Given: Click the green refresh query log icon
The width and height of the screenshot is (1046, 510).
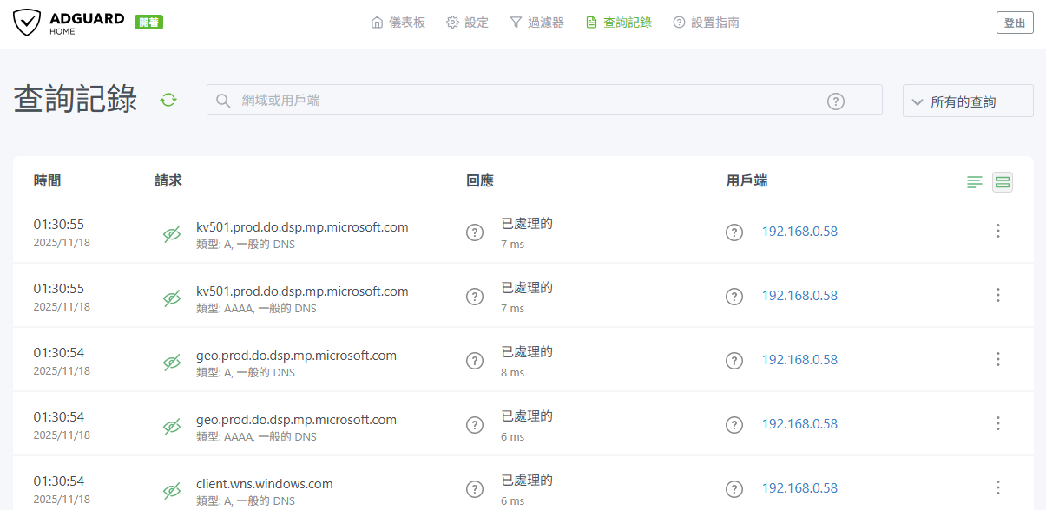Looking at the screenshot, I should tap(168, 101).
